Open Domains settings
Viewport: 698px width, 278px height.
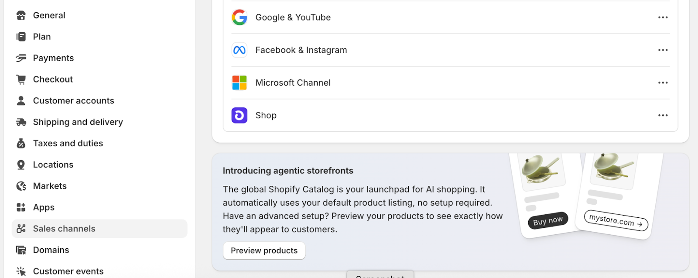tap(99, 250)
